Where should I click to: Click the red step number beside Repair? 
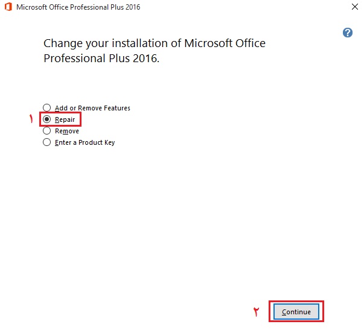[x=31, y=119]
